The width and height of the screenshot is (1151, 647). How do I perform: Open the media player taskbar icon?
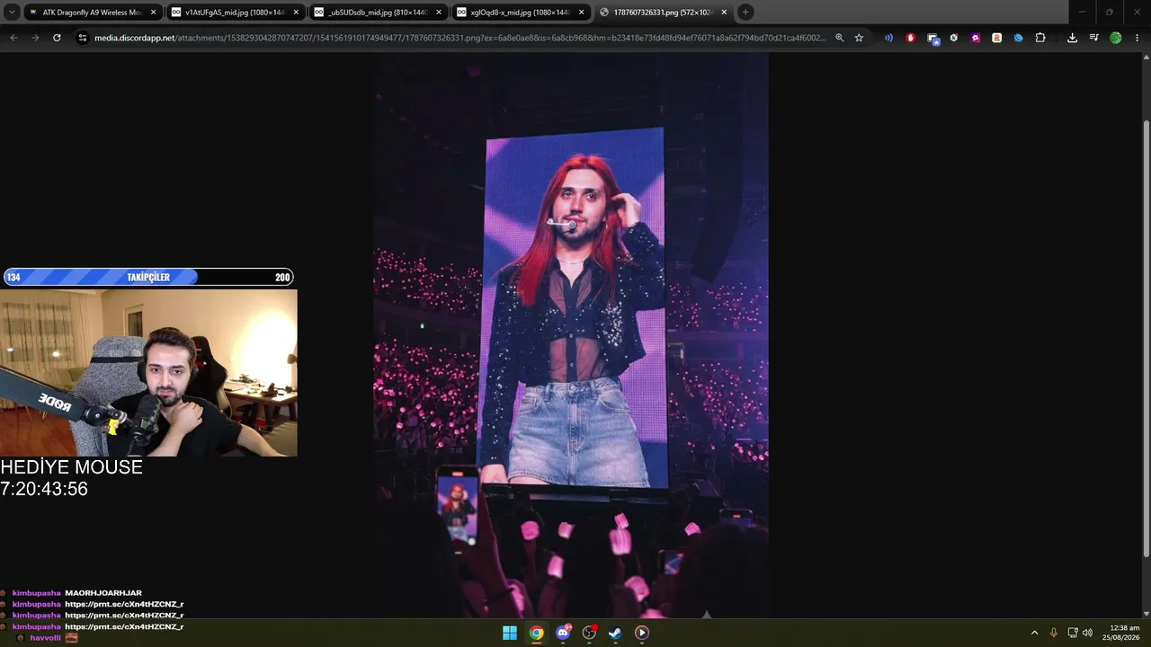(x=641, y=633)
